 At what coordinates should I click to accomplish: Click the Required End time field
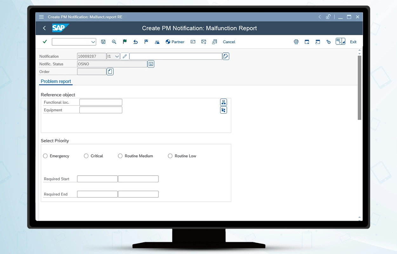coord(138,194)
